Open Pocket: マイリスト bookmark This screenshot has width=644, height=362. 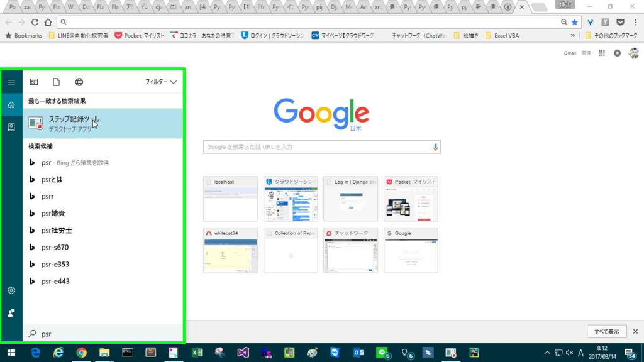click(139, 36)
